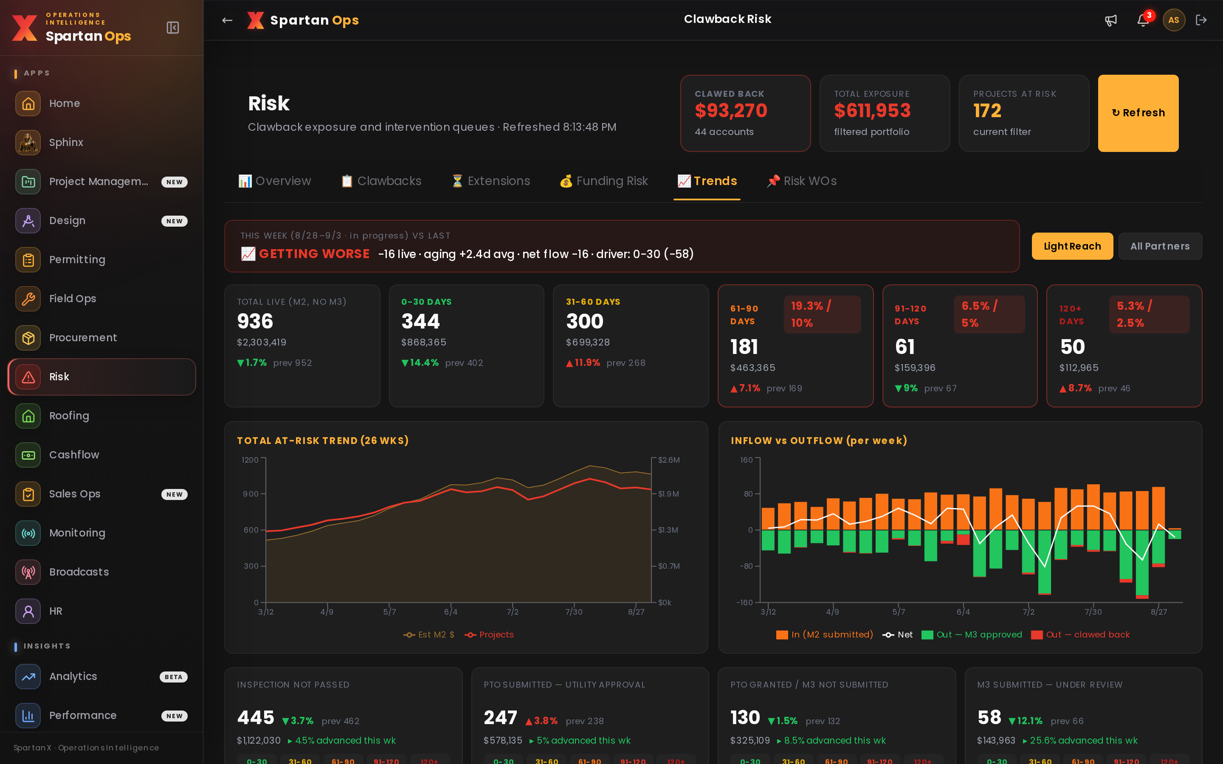This screenshot has width=1223, height=764.
Task: Open the Broadcasts antenna icon
Action: click(x=28, y=572)
